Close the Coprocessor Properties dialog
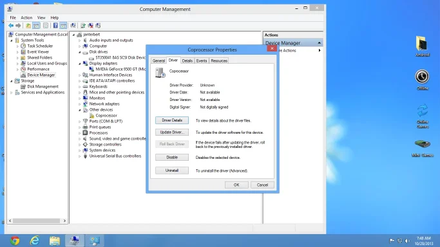The height and width of the screenshot is (247, 440). click(x=272, y=48)
